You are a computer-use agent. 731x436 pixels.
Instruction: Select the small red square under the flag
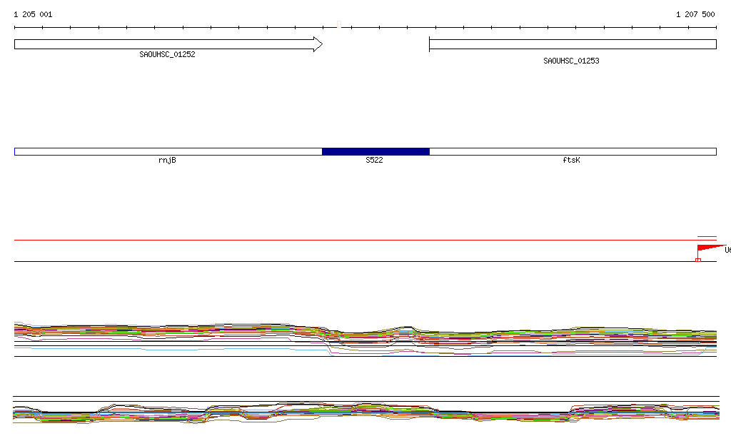pos(697,260)
